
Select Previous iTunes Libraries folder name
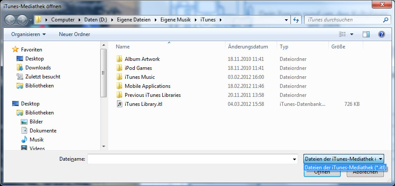coord(153,95)
